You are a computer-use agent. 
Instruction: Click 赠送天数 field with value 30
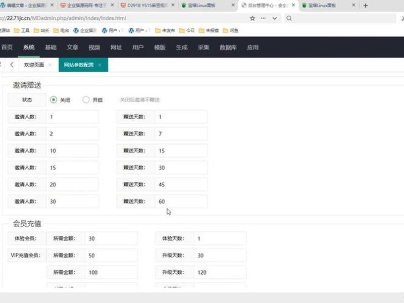(181, 168)
